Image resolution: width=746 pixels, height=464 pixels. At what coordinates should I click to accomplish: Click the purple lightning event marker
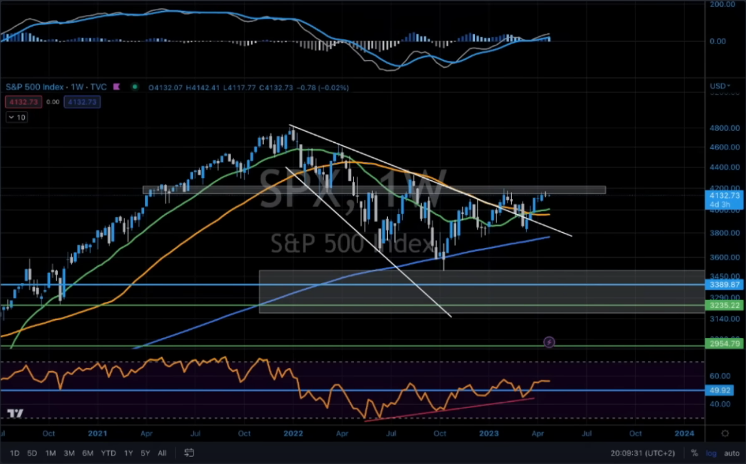(x=549, y=341)
